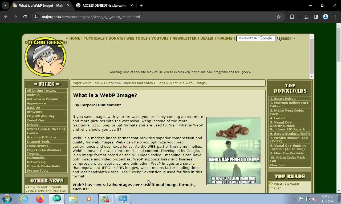Click the MajorGeeks logo image
341x204 pixels.
[x=45, y=56]
